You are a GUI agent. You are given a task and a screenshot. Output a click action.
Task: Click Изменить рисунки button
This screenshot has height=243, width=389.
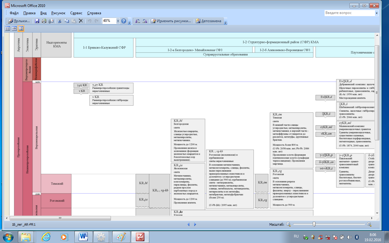[x=171, y=21]
